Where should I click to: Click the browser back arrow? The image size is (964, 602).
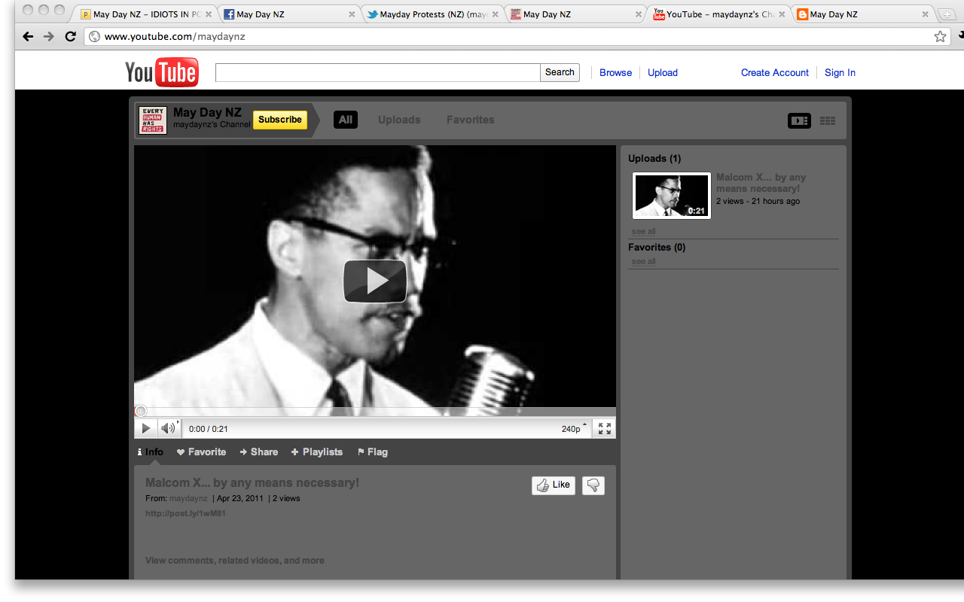pos(28,36)
